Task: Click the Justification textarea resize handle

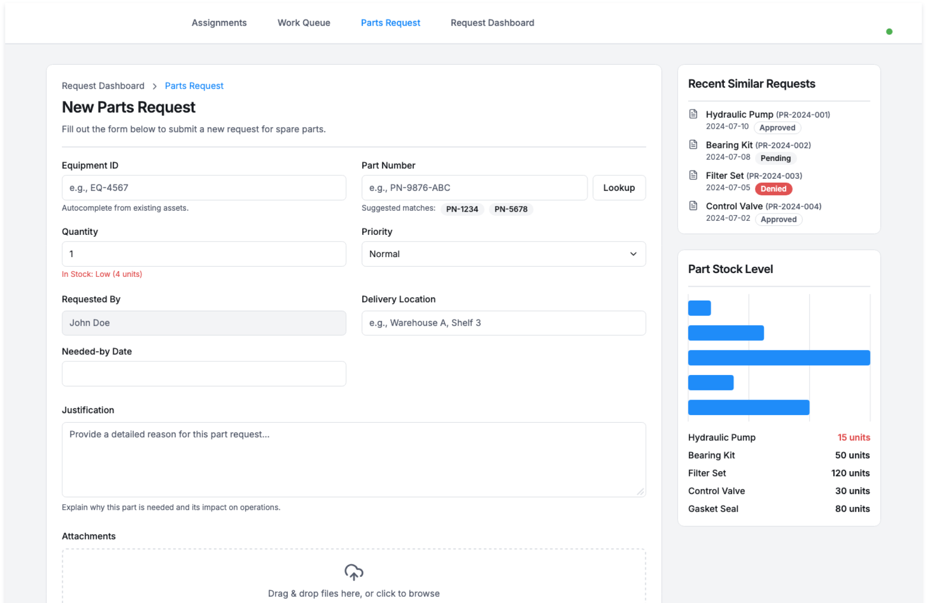Action: tap(640, 492)
